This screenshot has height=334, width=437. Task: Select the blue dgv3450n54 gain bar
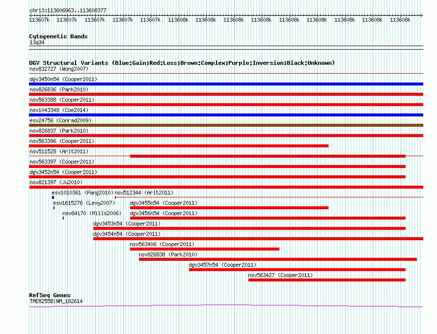point(226,84)
